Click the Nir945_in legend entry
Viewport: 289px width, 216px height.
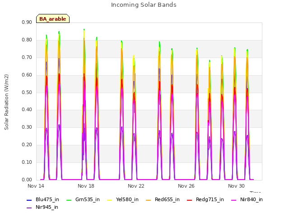[42, 207]
